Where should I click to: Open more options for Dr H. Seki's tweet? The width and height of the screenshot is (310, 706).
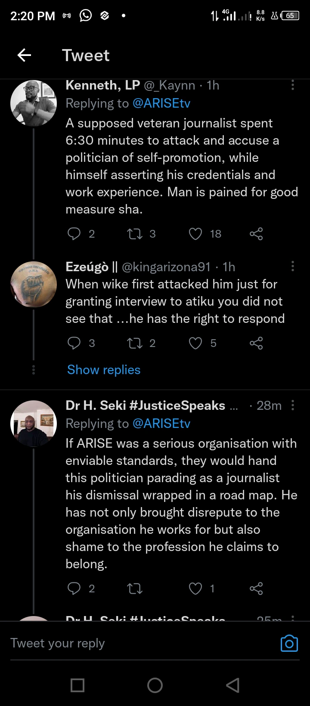[293, 405]
